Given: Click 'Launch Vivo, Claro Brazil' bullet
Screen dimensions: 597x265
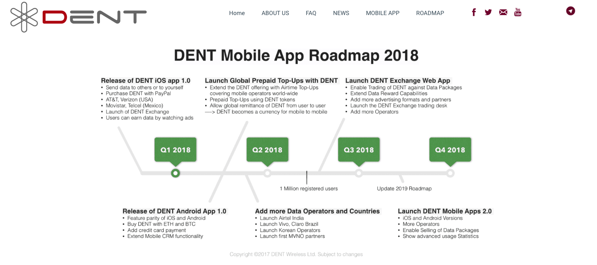Looking at the screenshot, I should tap(289, 224).
